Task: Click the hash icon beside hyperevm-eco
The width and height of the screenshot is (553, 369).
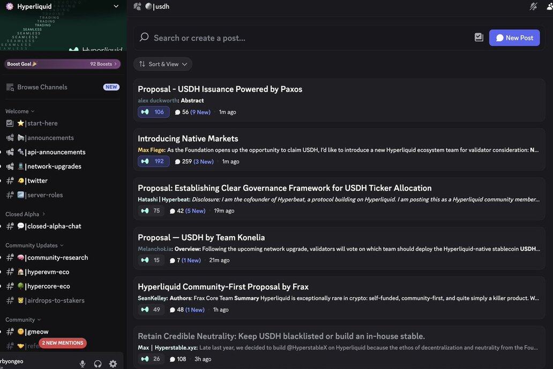Action: coord(10,272)
